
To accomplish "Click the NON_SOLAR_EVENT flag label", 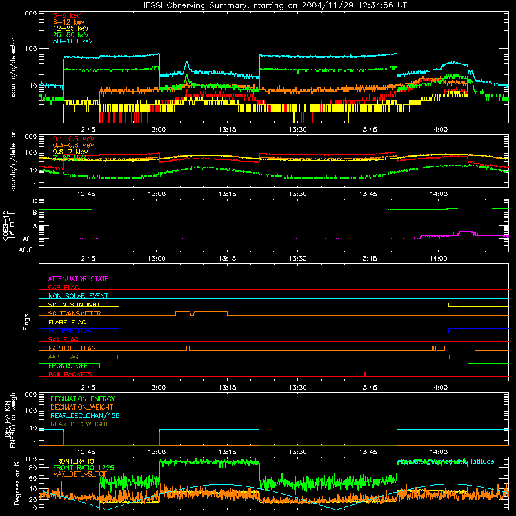I will click(x=78, y=296).
